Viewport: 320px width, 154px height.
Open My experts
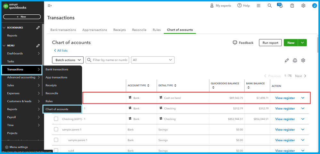pos(220,6)
